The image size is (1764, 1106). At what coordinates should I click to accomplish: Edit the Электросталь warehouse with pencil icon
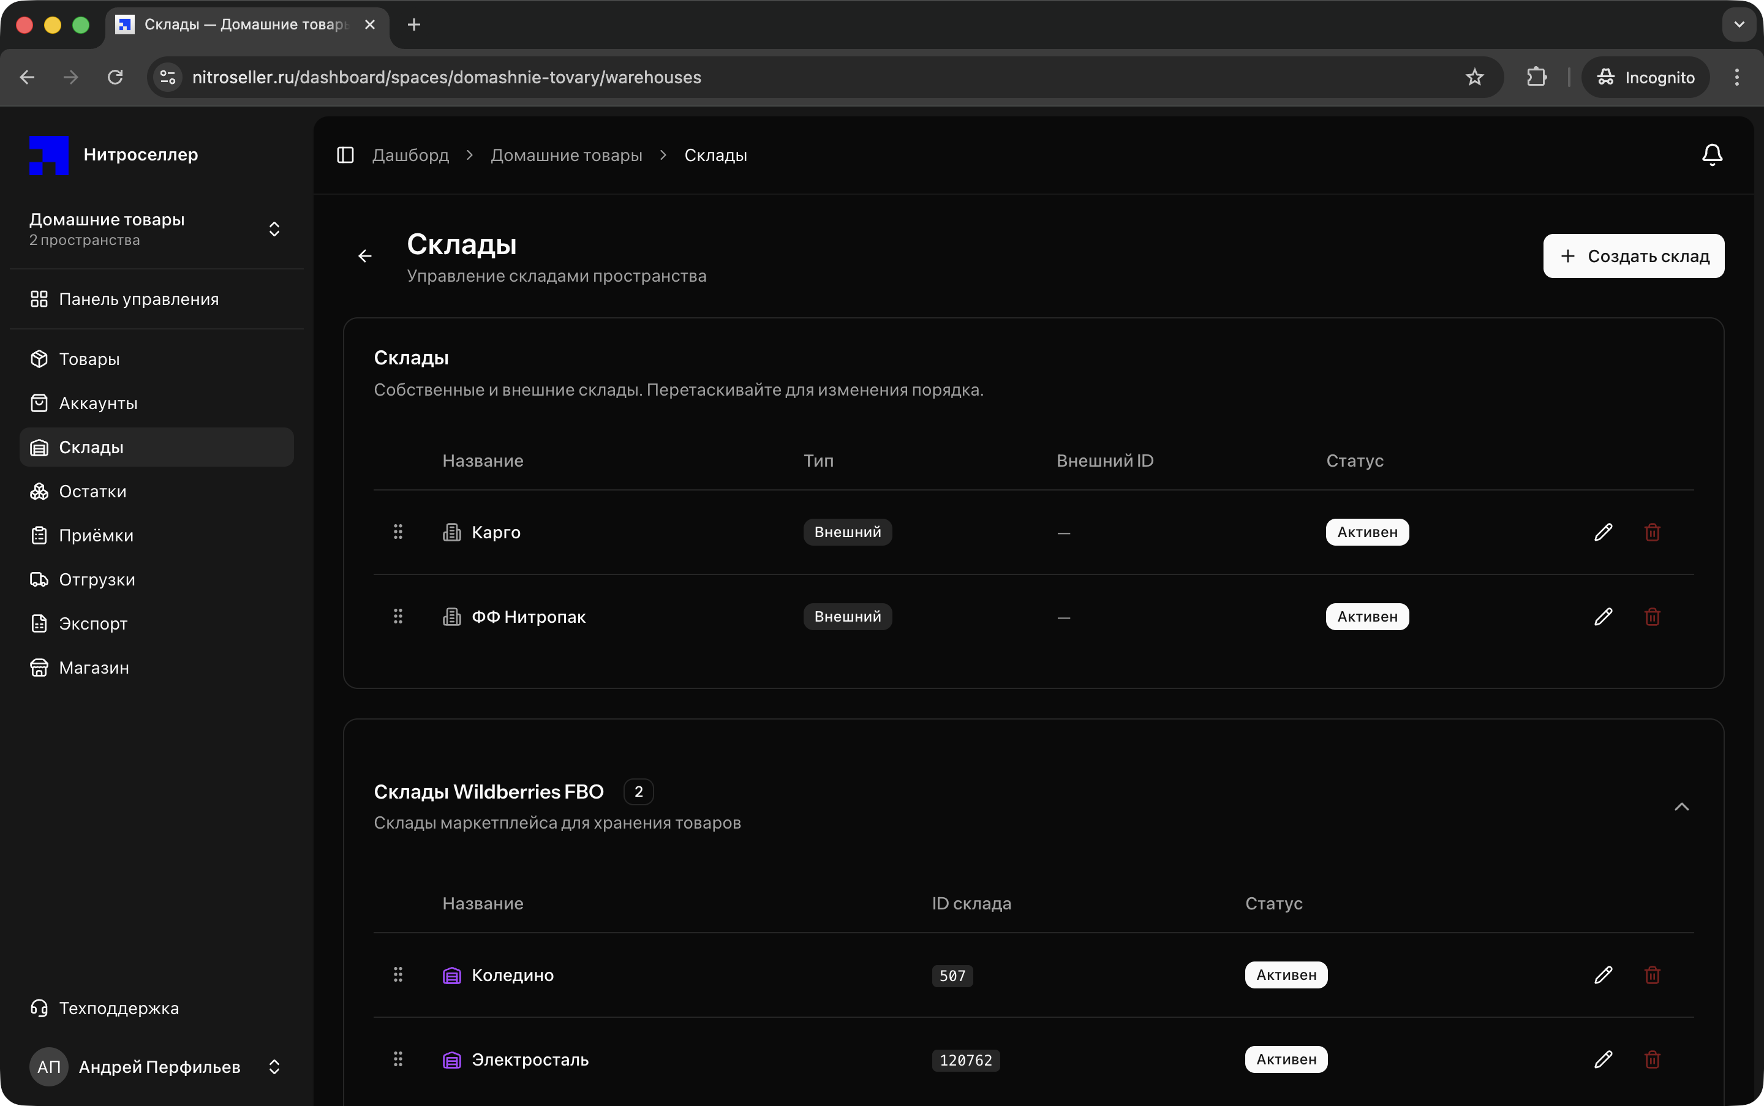[1603, 1059]
